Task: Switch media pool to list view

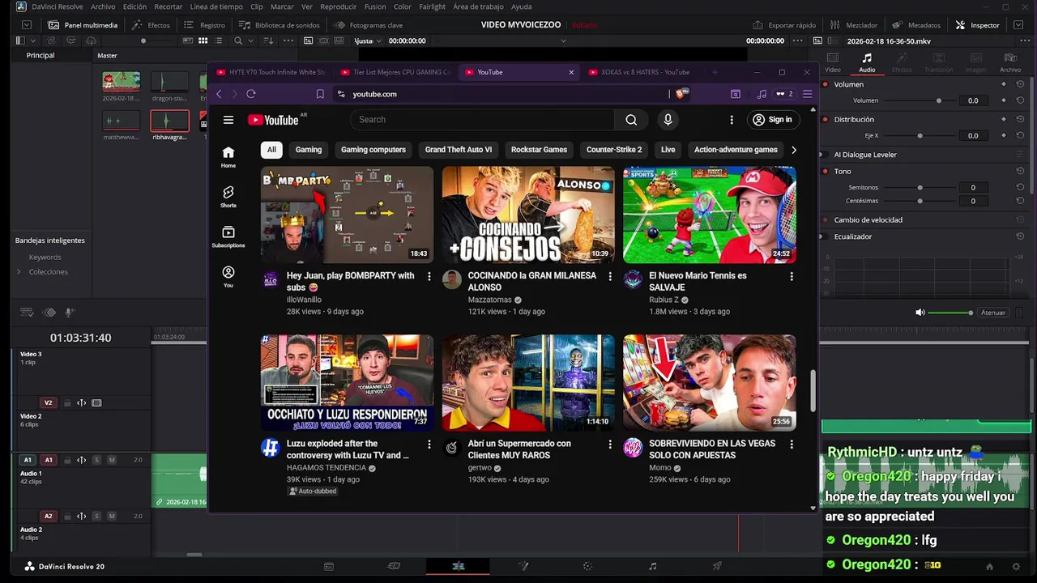Action: click(219, 40)
